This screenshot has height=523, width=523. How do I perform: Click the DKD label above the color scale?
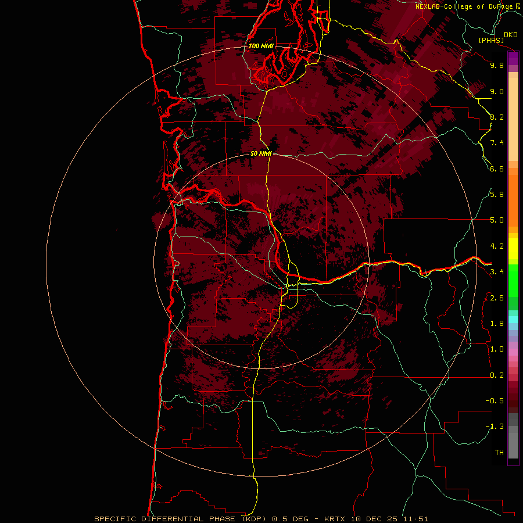point(511,35)
